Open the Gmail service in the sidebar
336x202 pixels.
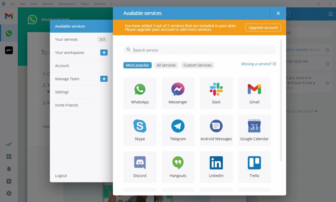tap(9, 16)
